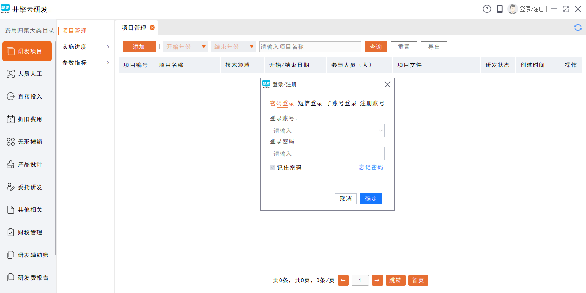586x293 pixels.
Task: Select 直接投入 in the sidebar
Action: click(x=29, y=96)
